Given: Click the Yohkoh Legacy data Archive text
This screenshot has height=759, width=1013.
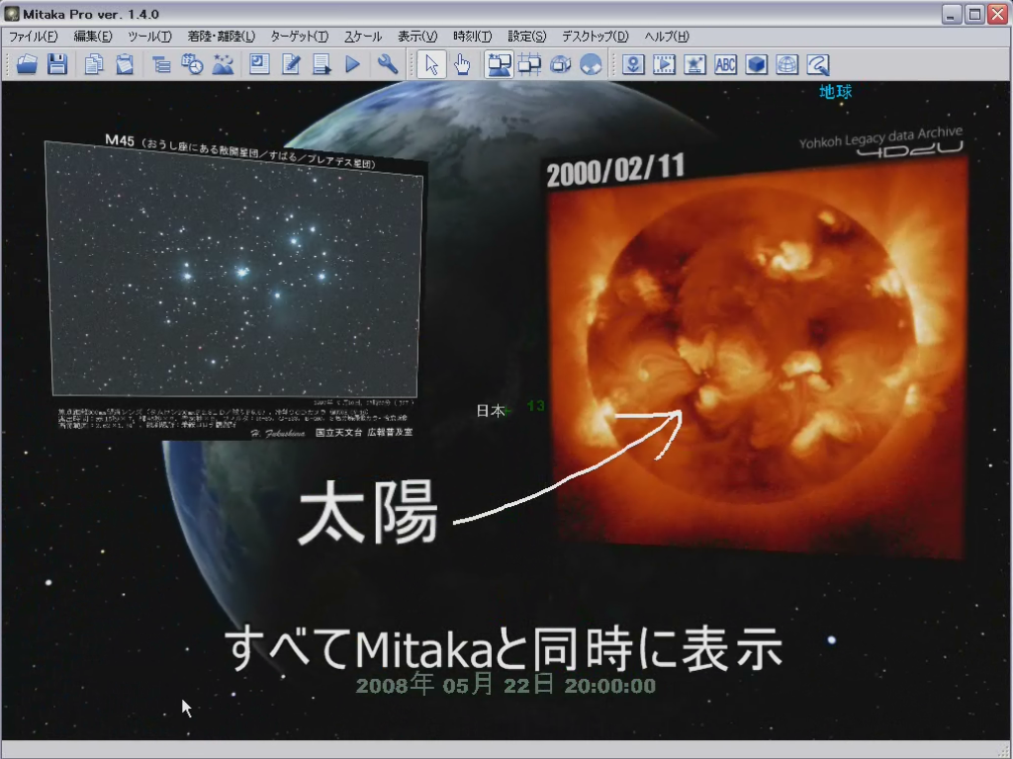Looking at the screenshot, I should click(x=880, y=136).
